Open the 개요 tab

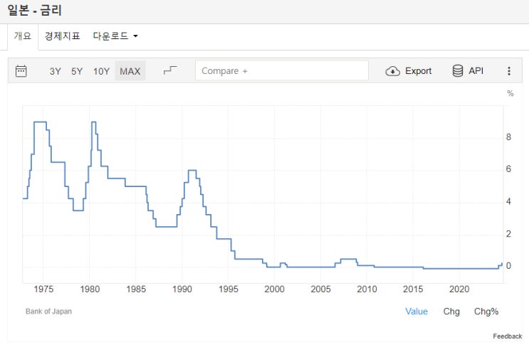[23, 36]
